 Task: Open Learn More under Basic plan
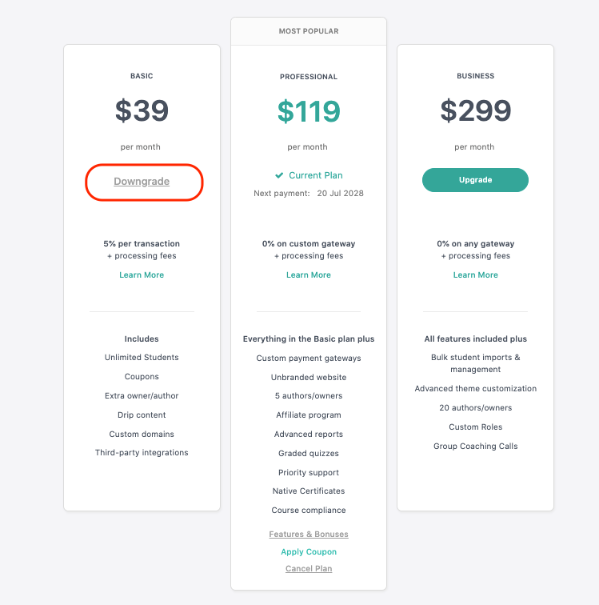coord(142,274)
